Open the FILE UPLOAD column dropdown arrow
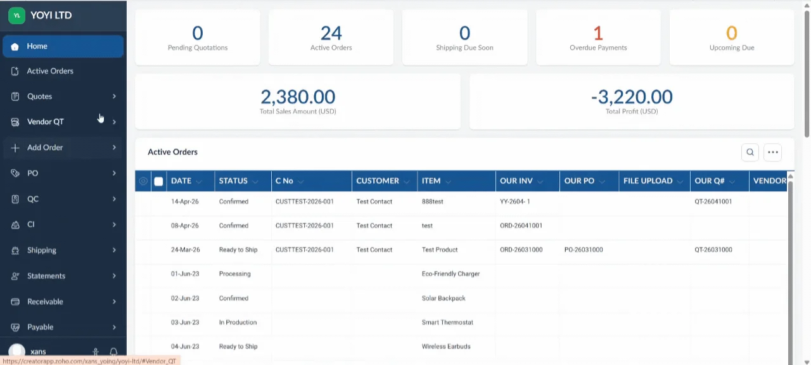Screen dimensions: 811x365 click(680, 182)
